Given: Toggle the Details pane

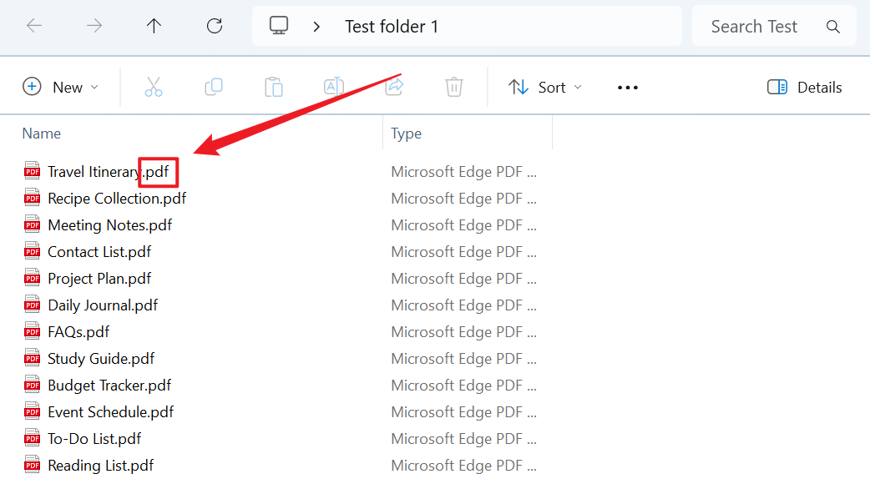Looking at the screenshot, I should (x=804, y=87).
